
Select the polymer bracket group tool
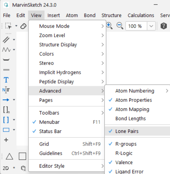(x=6, y=110)
